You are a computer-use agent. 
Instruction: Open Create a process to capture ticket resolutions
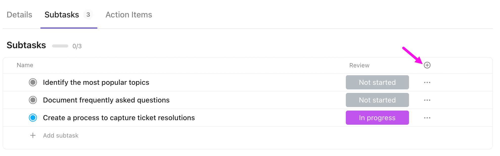click(x=119, y=118)
